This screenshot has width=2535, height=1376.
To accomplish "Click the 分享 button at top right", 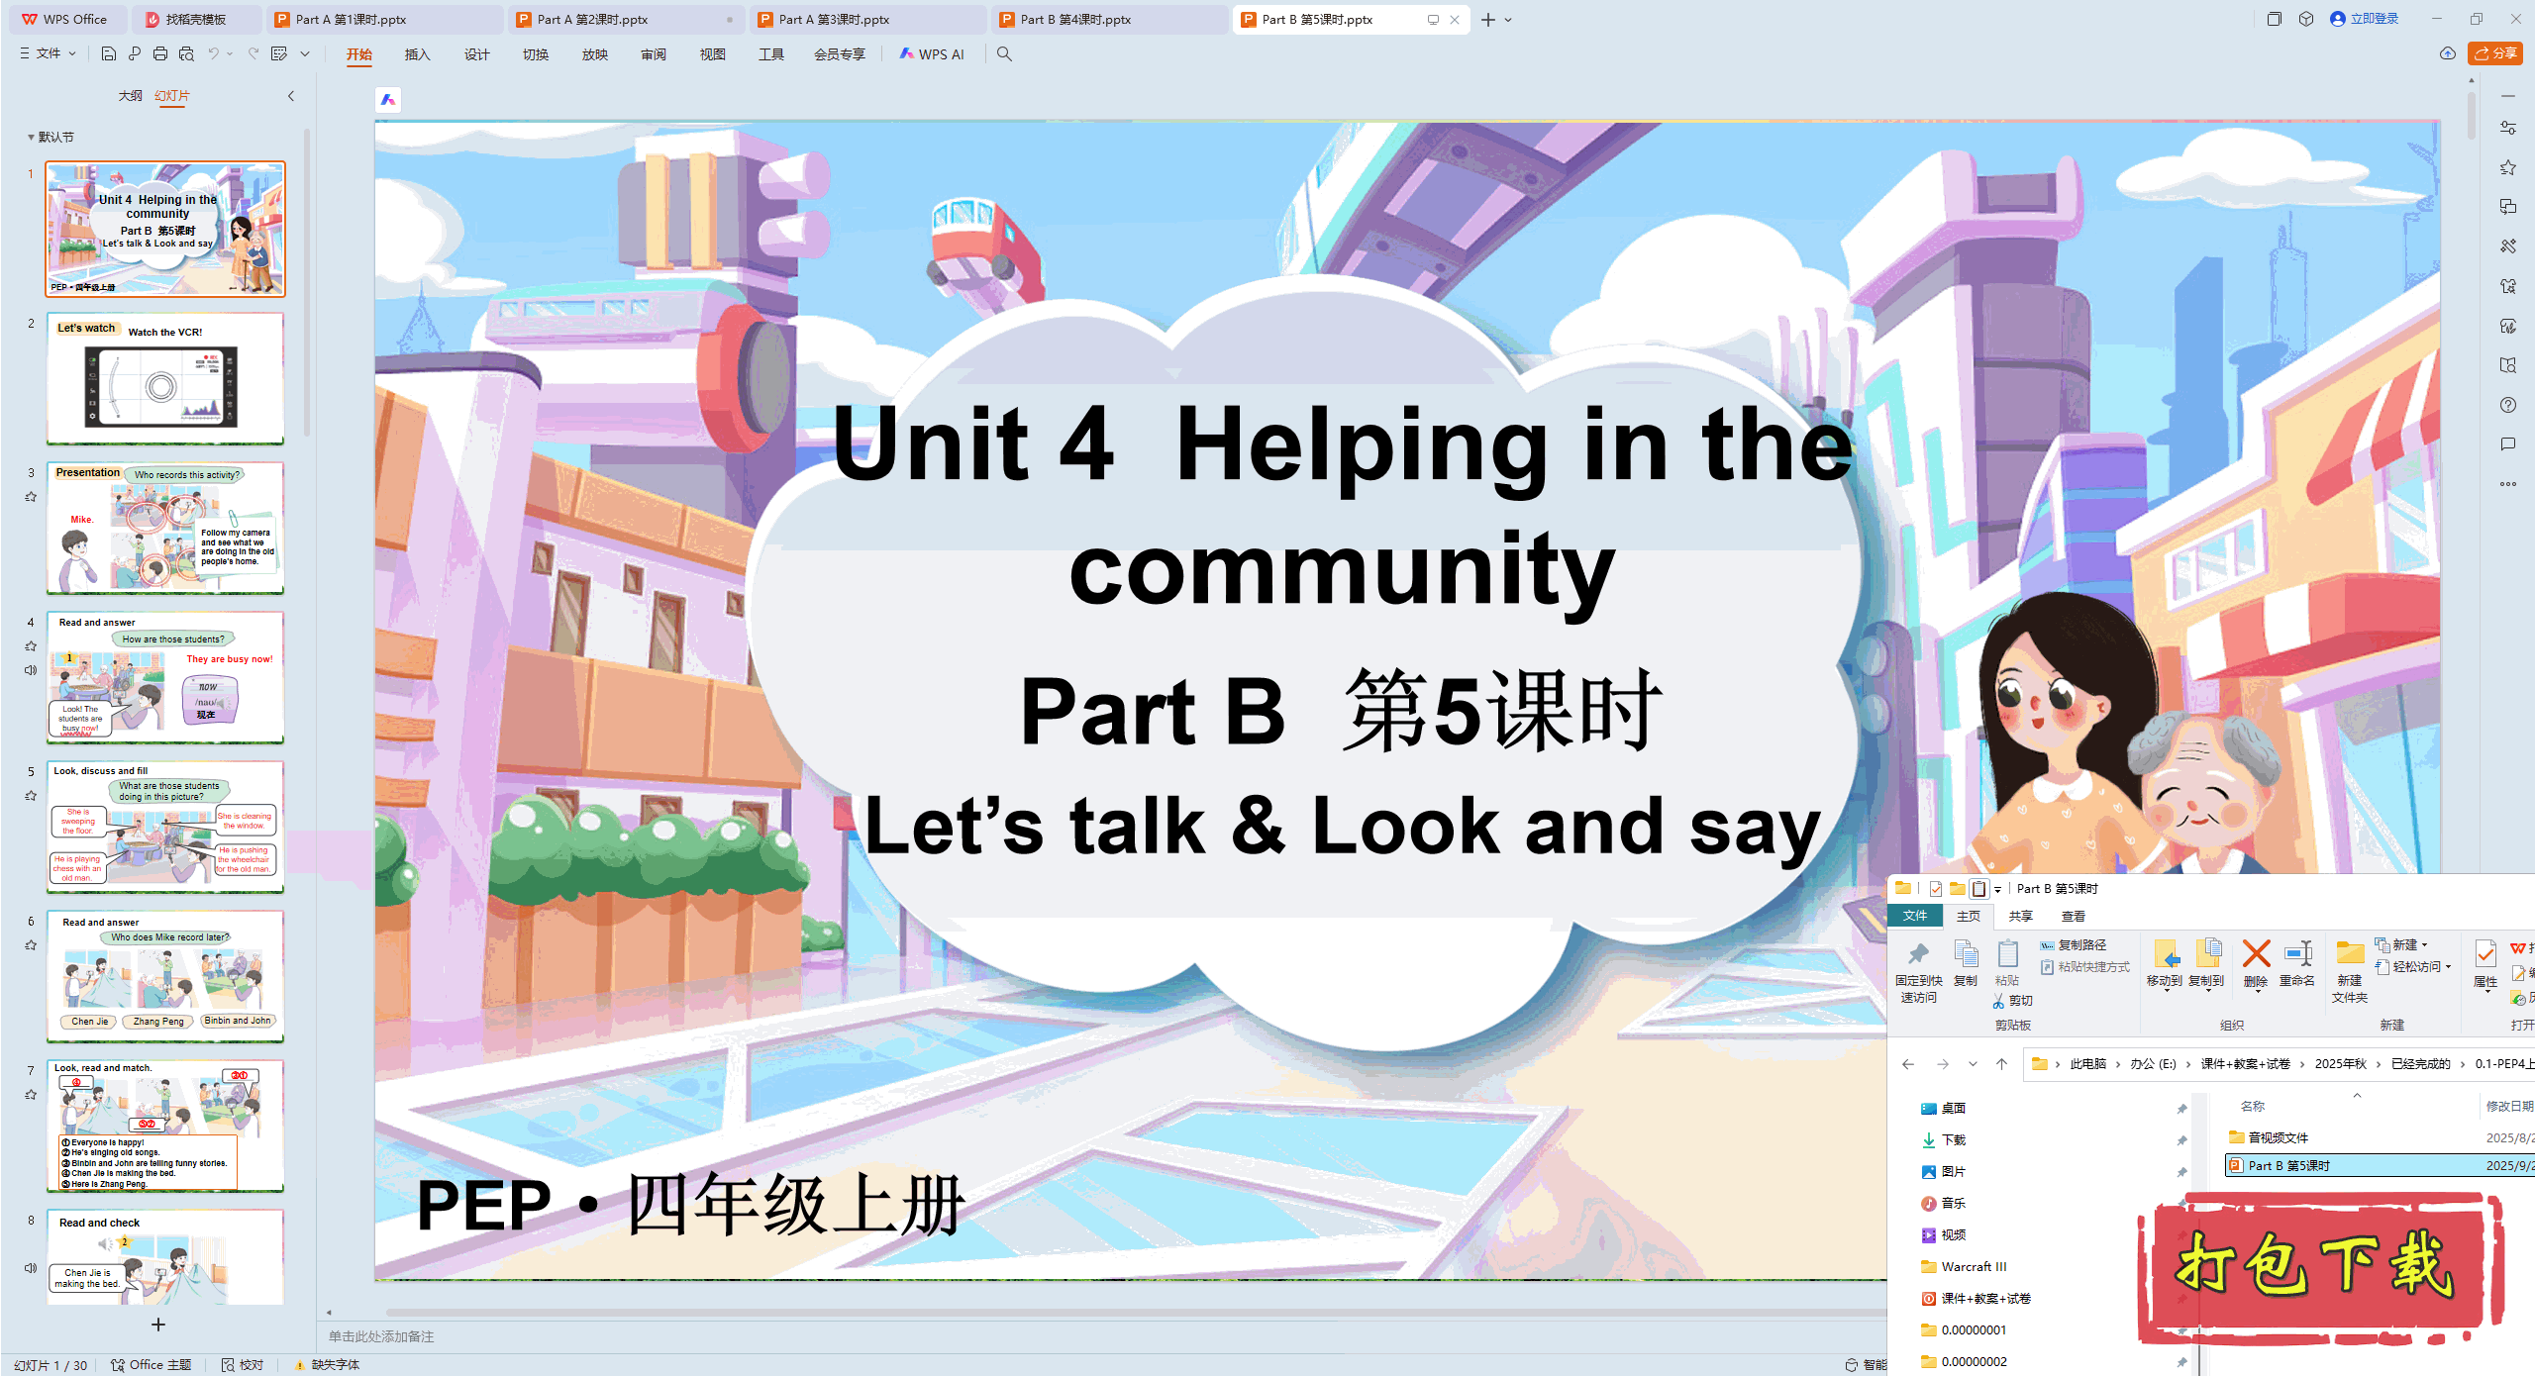I will tap(2494, 53).
